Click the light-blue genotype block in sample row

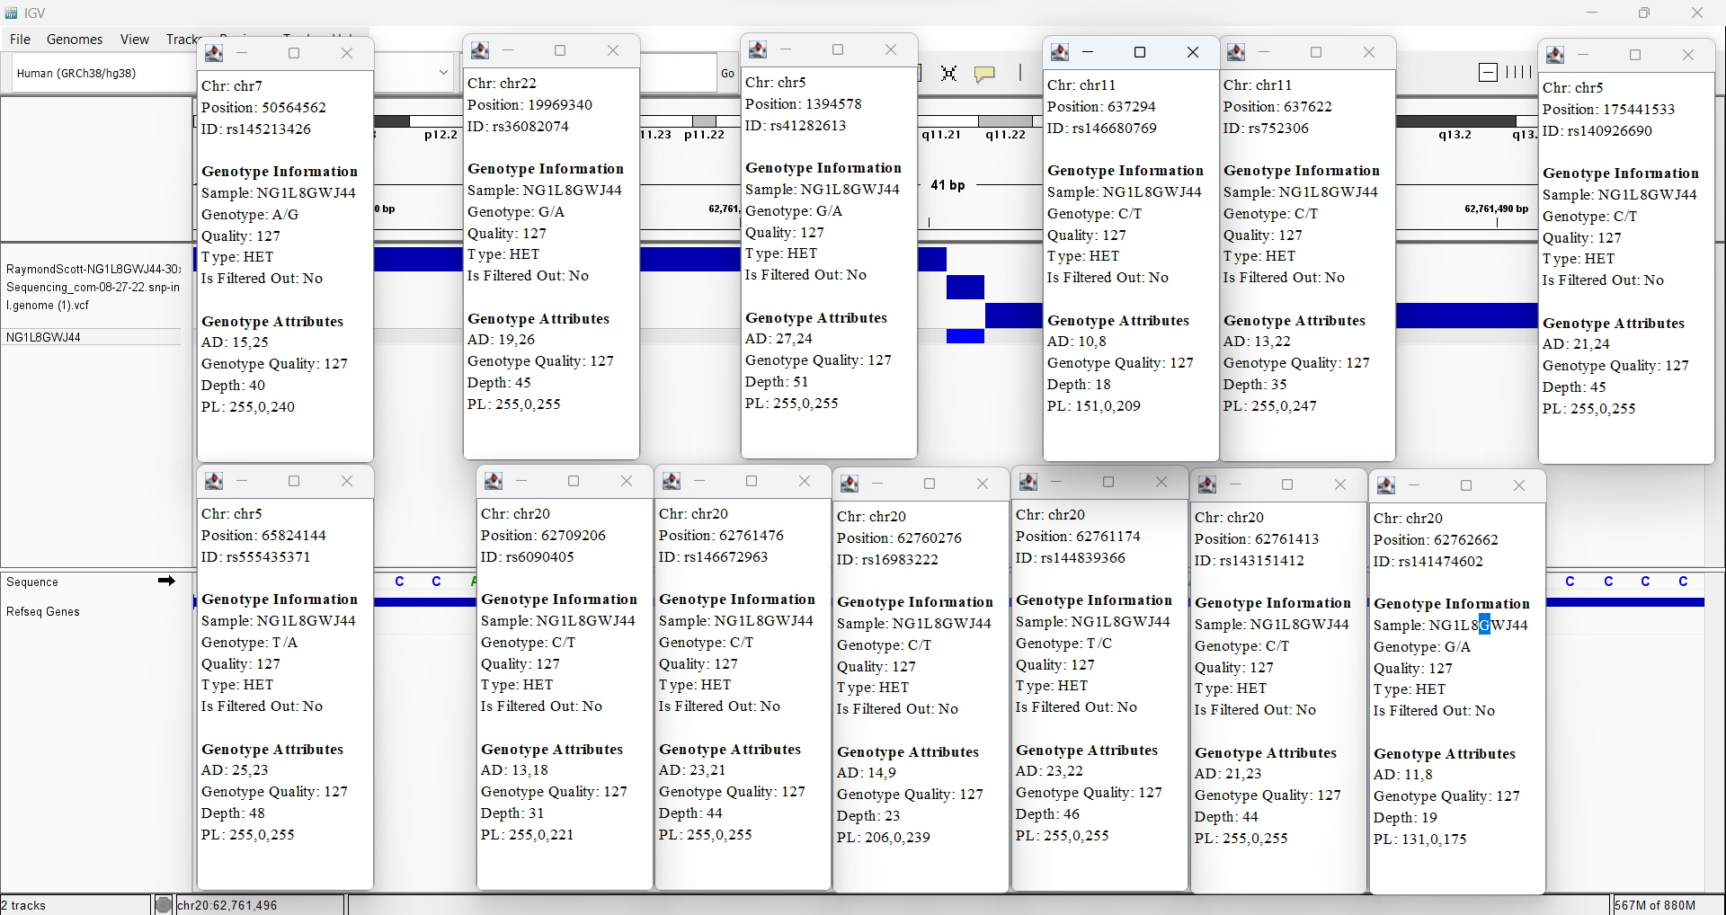pos(965,336)
